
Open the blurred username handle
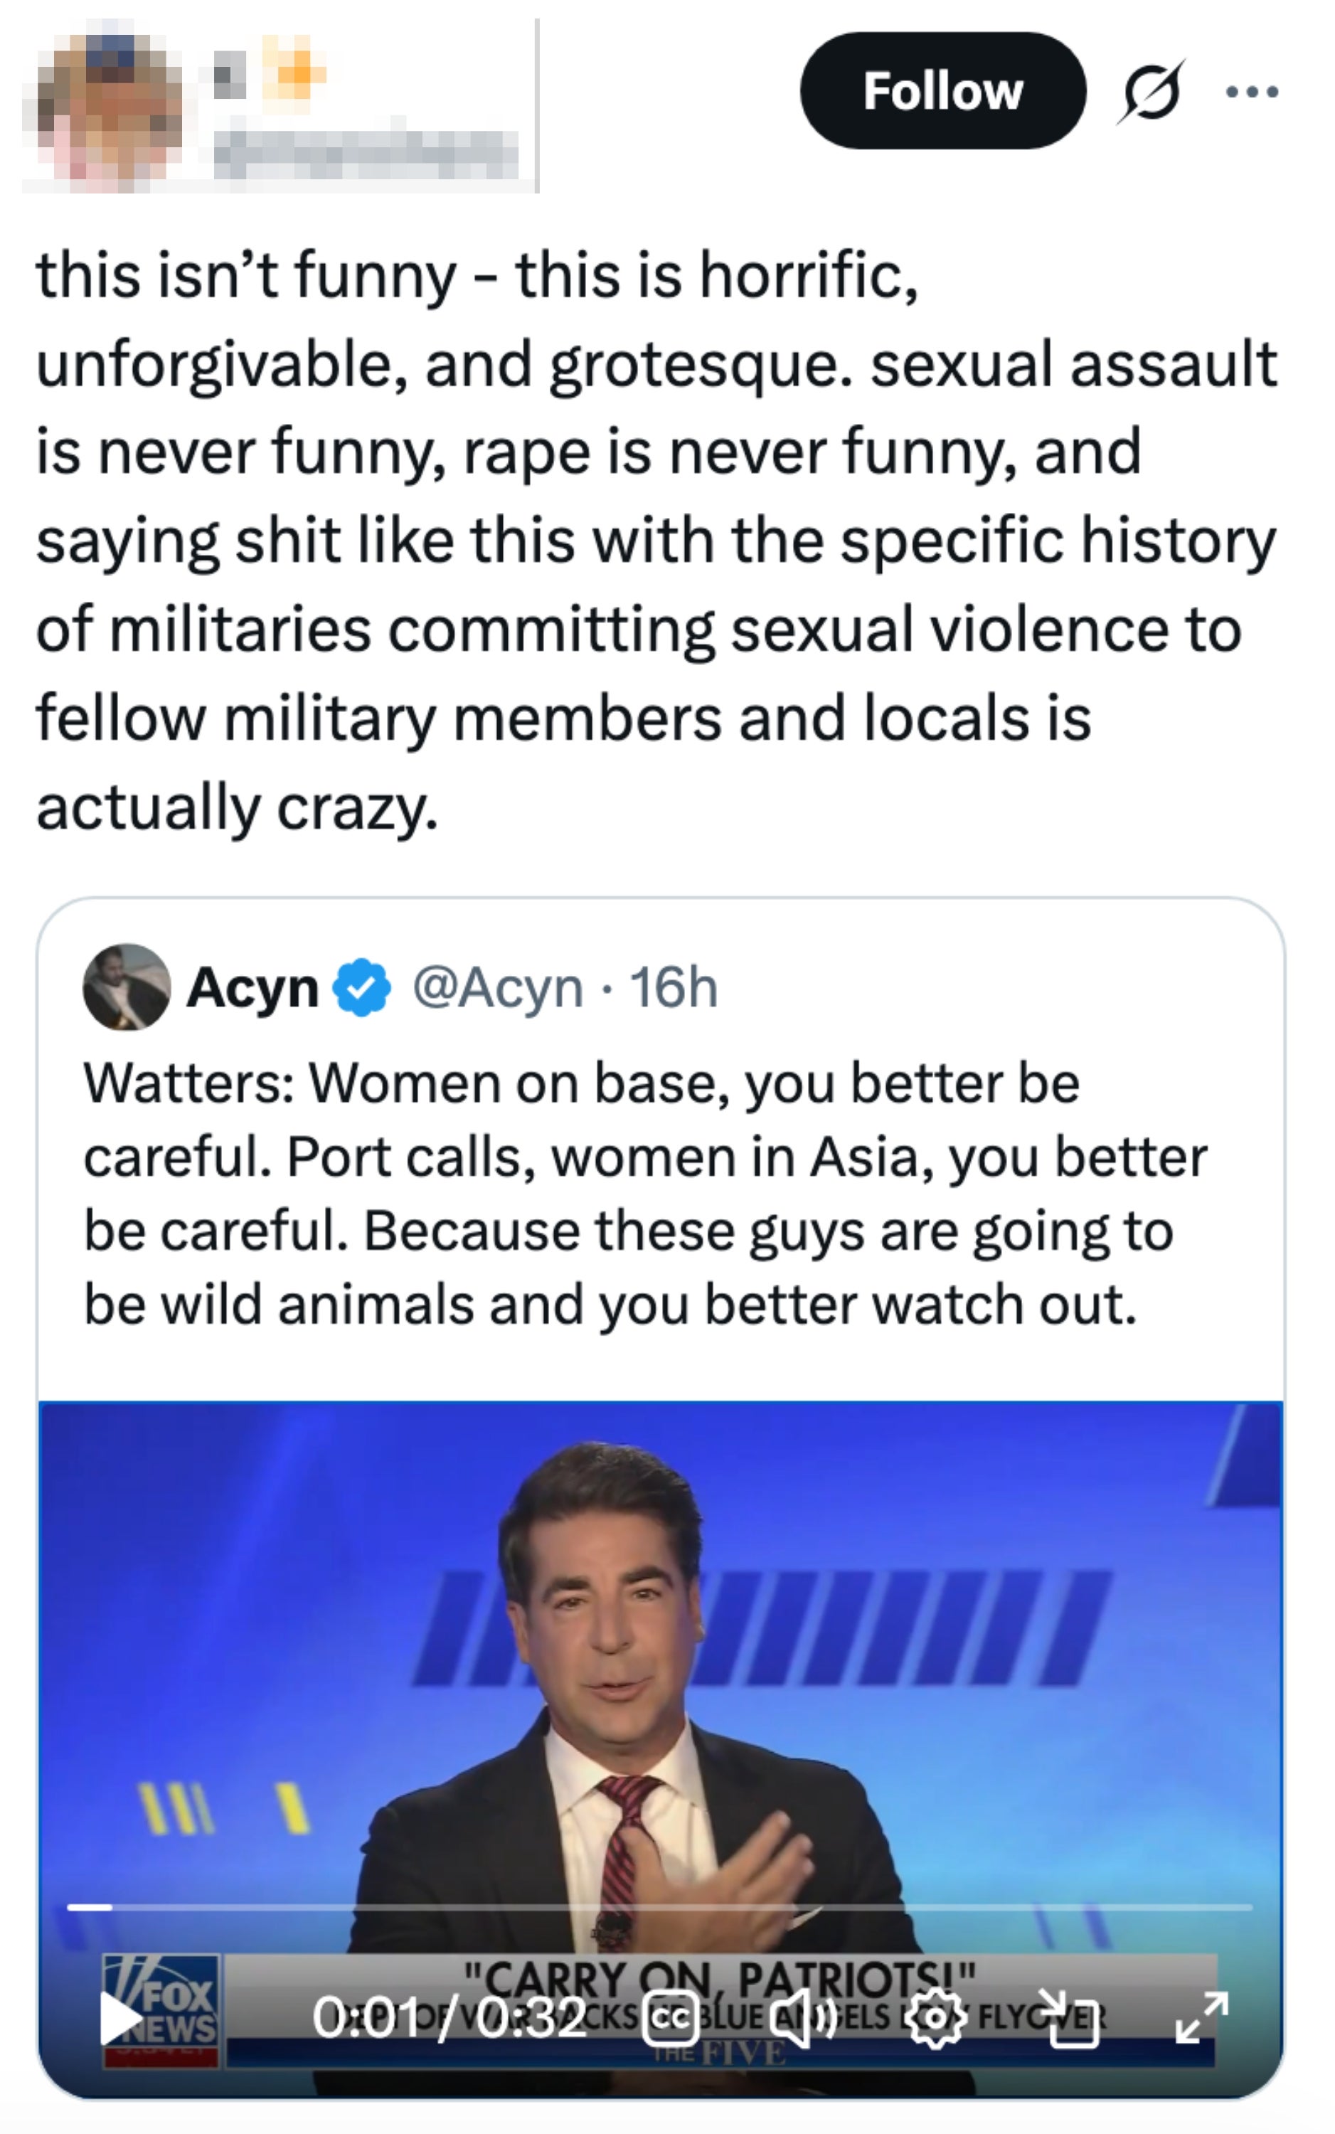[x=365, y=154]
